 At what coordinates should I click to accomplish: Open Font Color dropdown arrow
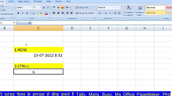[49, 13]
